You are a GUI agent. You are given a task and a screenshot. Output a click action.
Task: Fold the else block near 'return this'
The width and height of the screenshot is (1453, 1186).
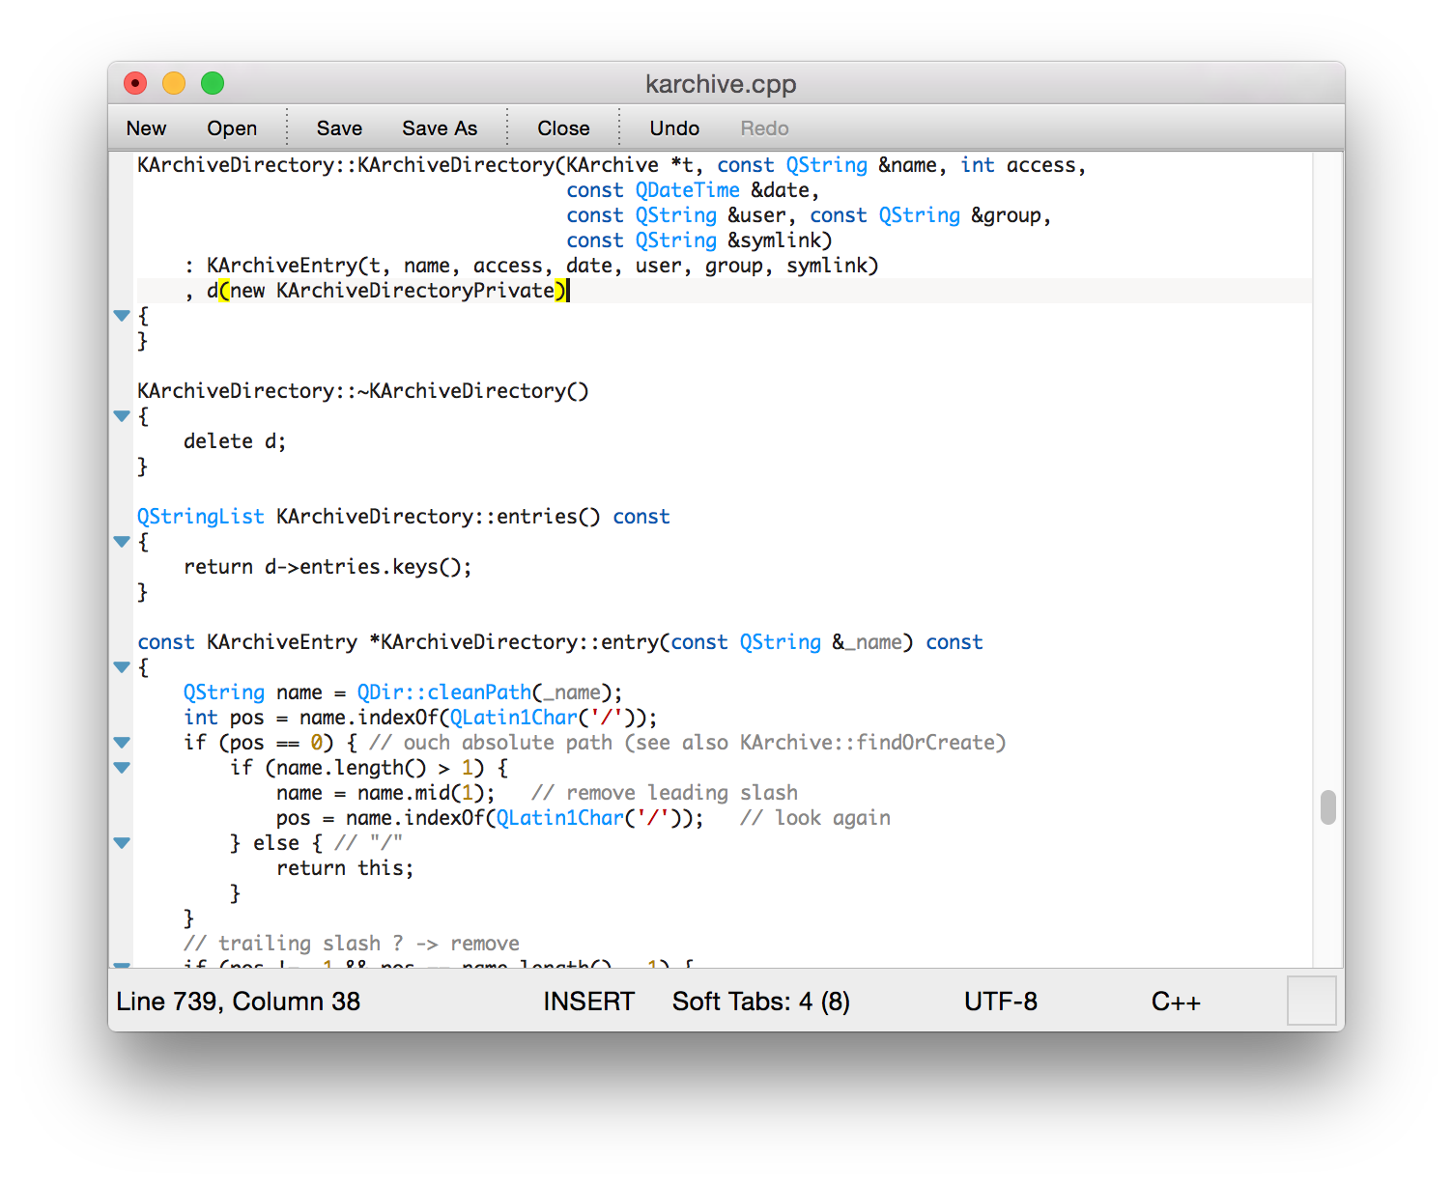pyautogui.click(x=122, y=842)
